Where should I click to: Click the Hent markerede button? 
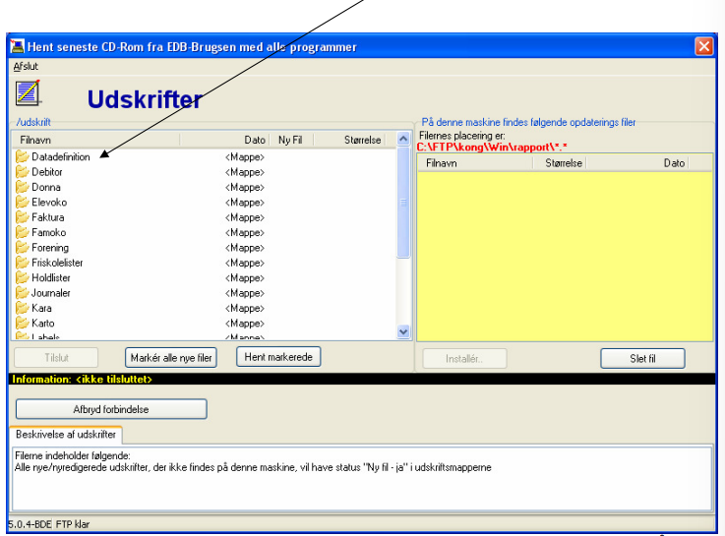pyautogui.click(x=278, y=357)
